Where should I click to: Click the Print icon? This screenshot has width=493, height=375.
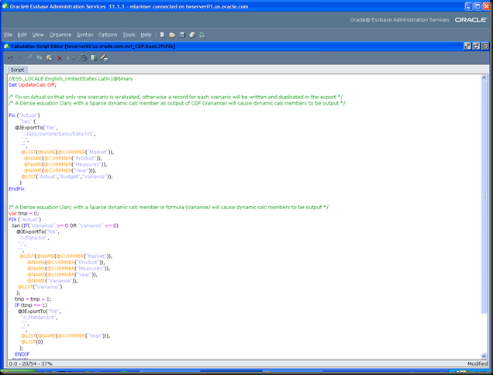(x=192, y=35)
